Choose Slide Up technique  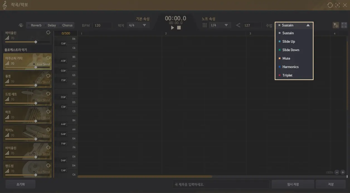tap(294, 42)
